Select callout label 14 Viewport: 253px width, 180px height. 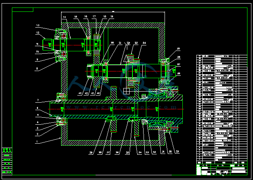tap(64, 17)
